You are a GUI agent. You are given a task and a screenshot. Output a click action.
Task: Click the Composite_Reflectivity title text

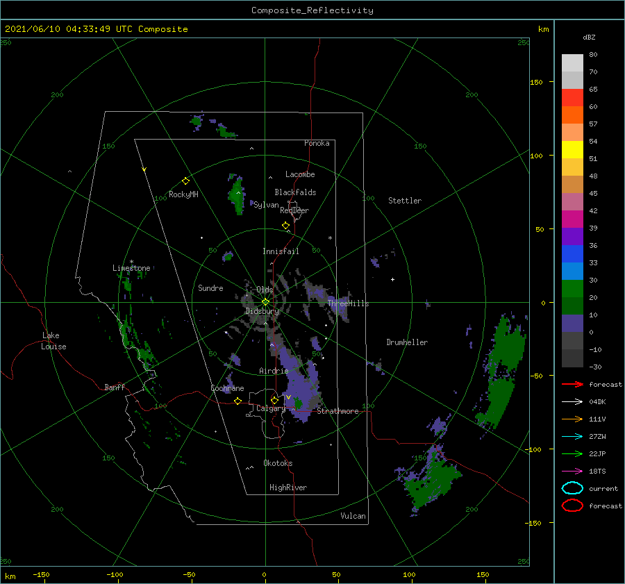pyautogui.click(x=312, y=10)
